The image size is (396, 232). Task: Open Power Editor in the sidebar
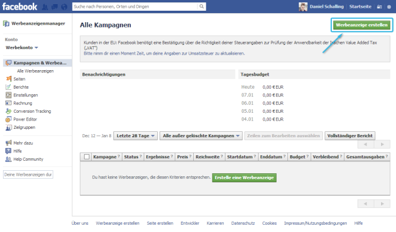click(x=25, y=119)
